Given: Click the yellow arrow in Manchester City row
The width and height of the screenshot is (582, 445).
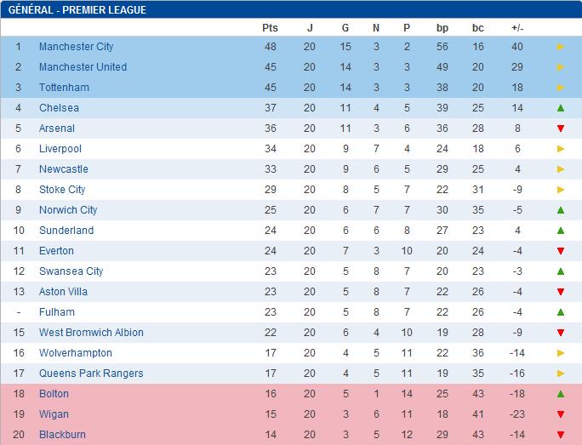Looking at the screenshot, I should pyautogui.click(x=561, y=47).
